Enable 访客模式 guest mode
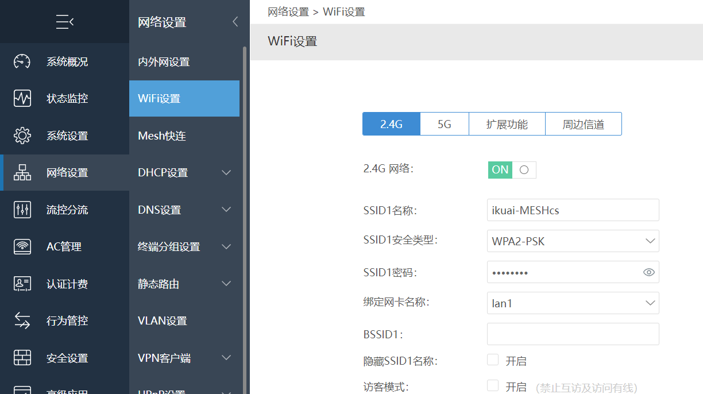The image size is (703, 394). (x=493, y=385)
